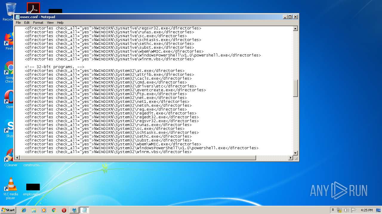Image resolution: width=382 pixels, height=214 pixels.
Task: Select the constructio... desktop file
Action: coord(33,165)
